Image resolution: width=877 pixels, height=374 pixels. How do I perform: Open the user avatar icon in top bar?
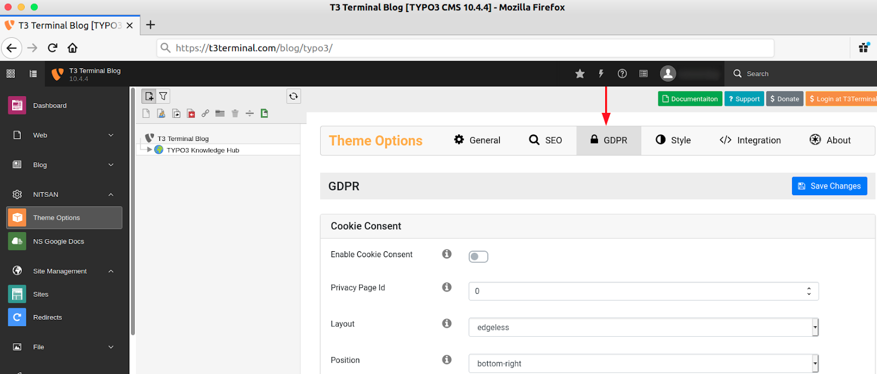coord(668,73)
